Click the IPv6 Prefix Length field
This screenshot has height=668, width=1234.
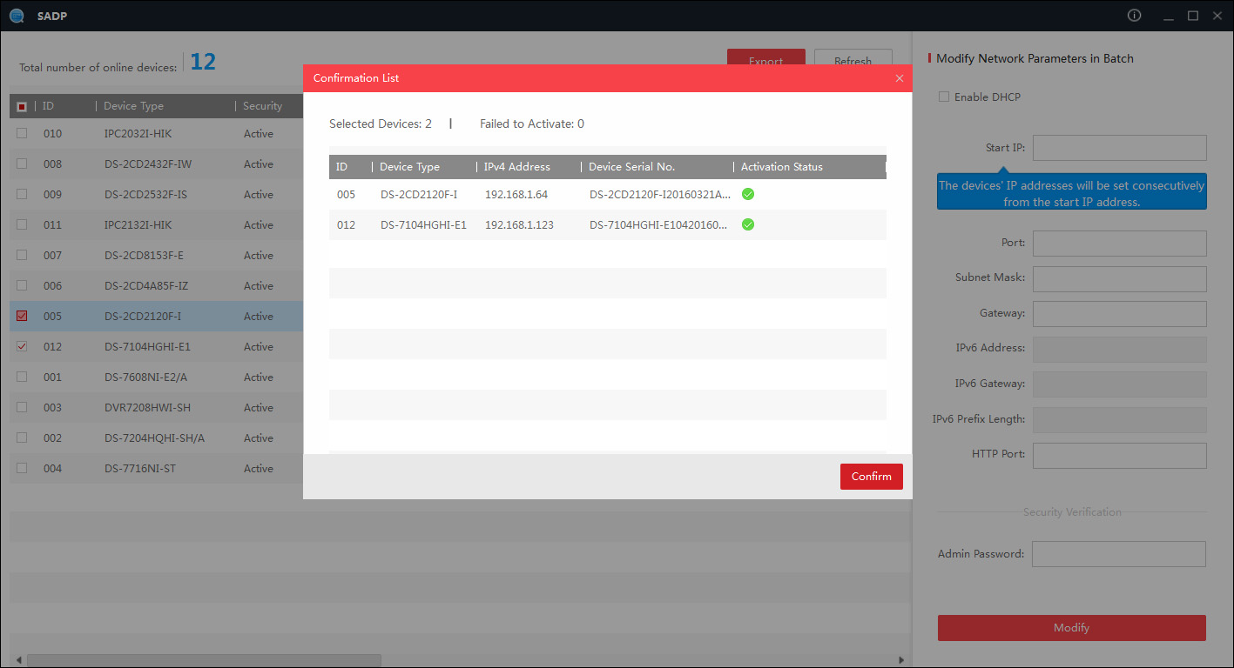1120,419
